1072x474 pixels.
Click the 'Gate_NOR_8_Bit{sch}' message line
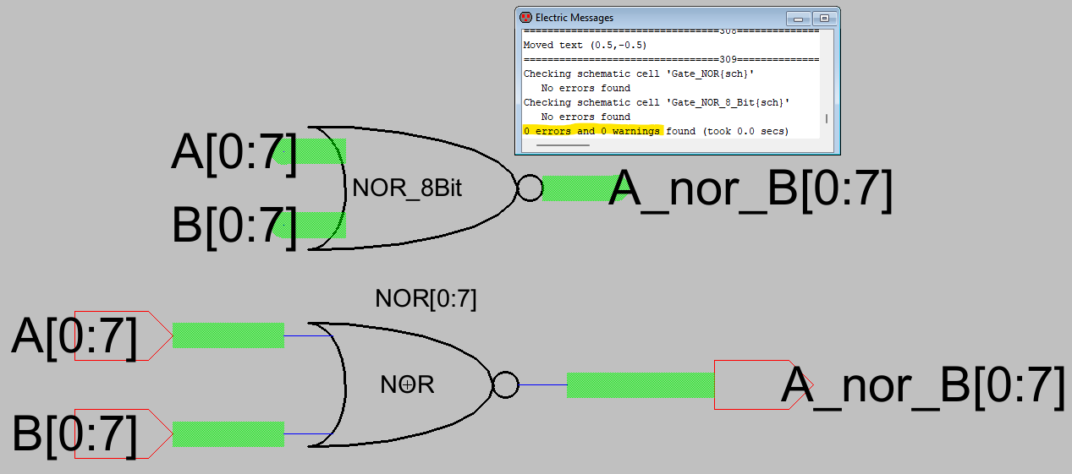click(x=657, y=102)
